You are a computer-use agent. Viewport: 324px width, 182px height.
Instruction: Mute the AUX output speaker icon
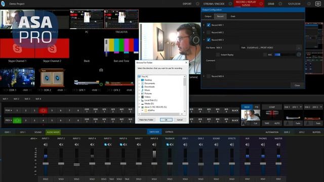click(248, 145)
